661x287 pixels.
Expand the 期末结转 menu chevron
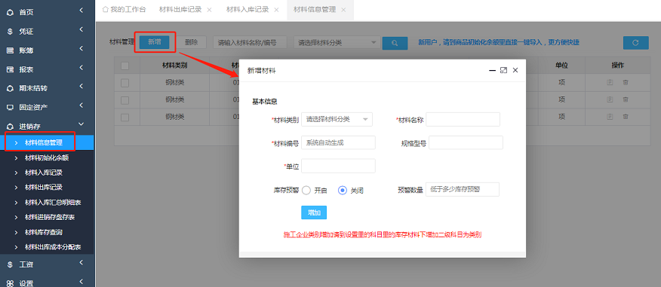point(81,87)
